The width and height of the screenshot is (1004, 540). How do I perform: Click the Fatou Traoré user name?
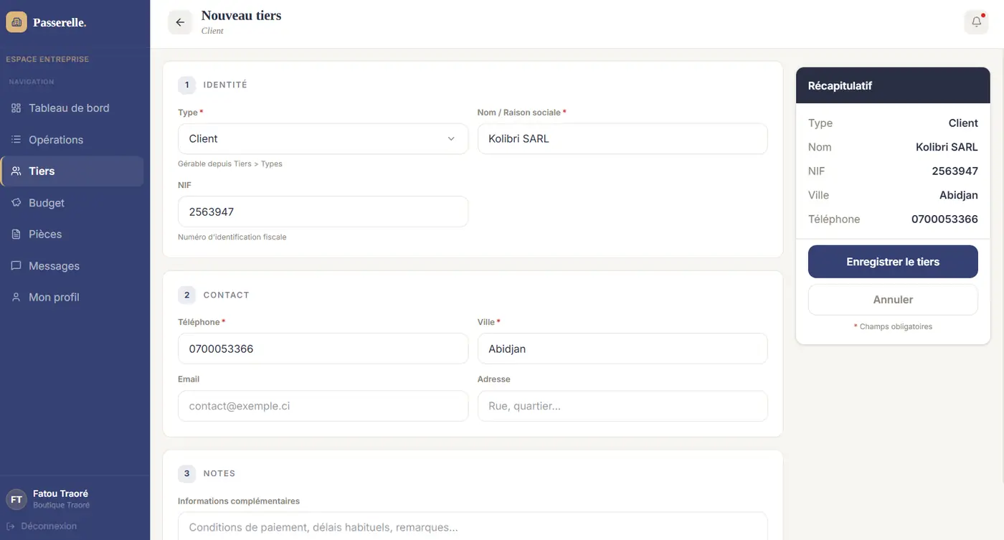pos(60,493)
